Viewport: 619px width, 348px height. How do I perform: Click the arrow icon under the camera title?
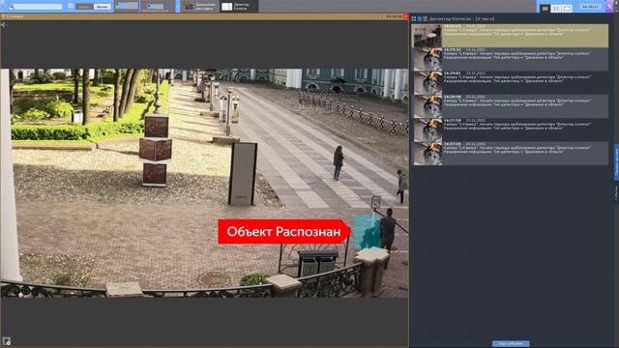click(x=3, y=24)
